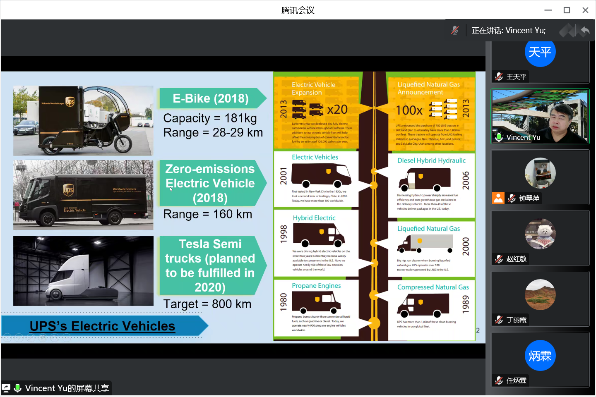Click the muted mic icon next to 赵红敏
The image size is (596, 397).
pos(499,259)
